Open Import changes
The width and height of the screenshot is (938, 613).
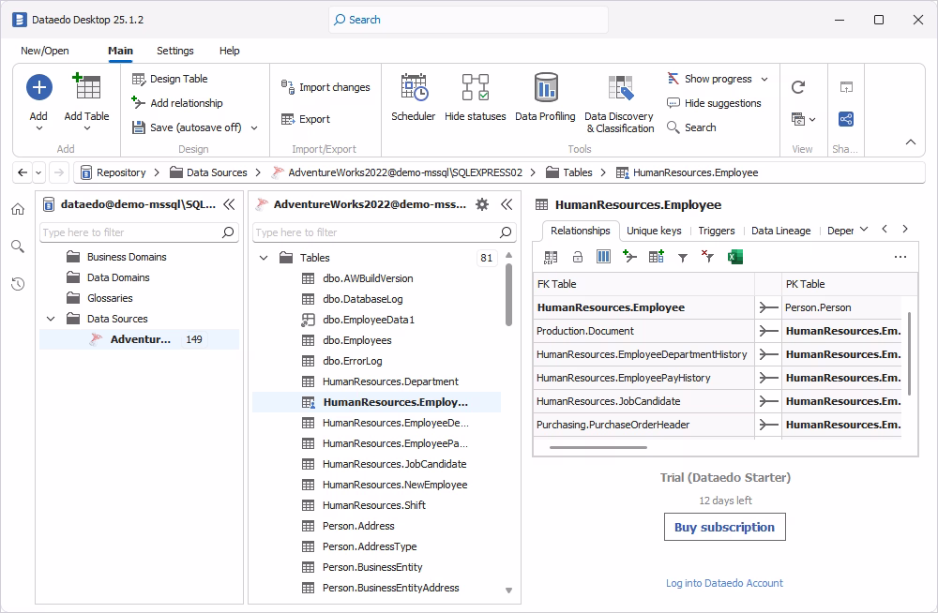pos(326,87)
